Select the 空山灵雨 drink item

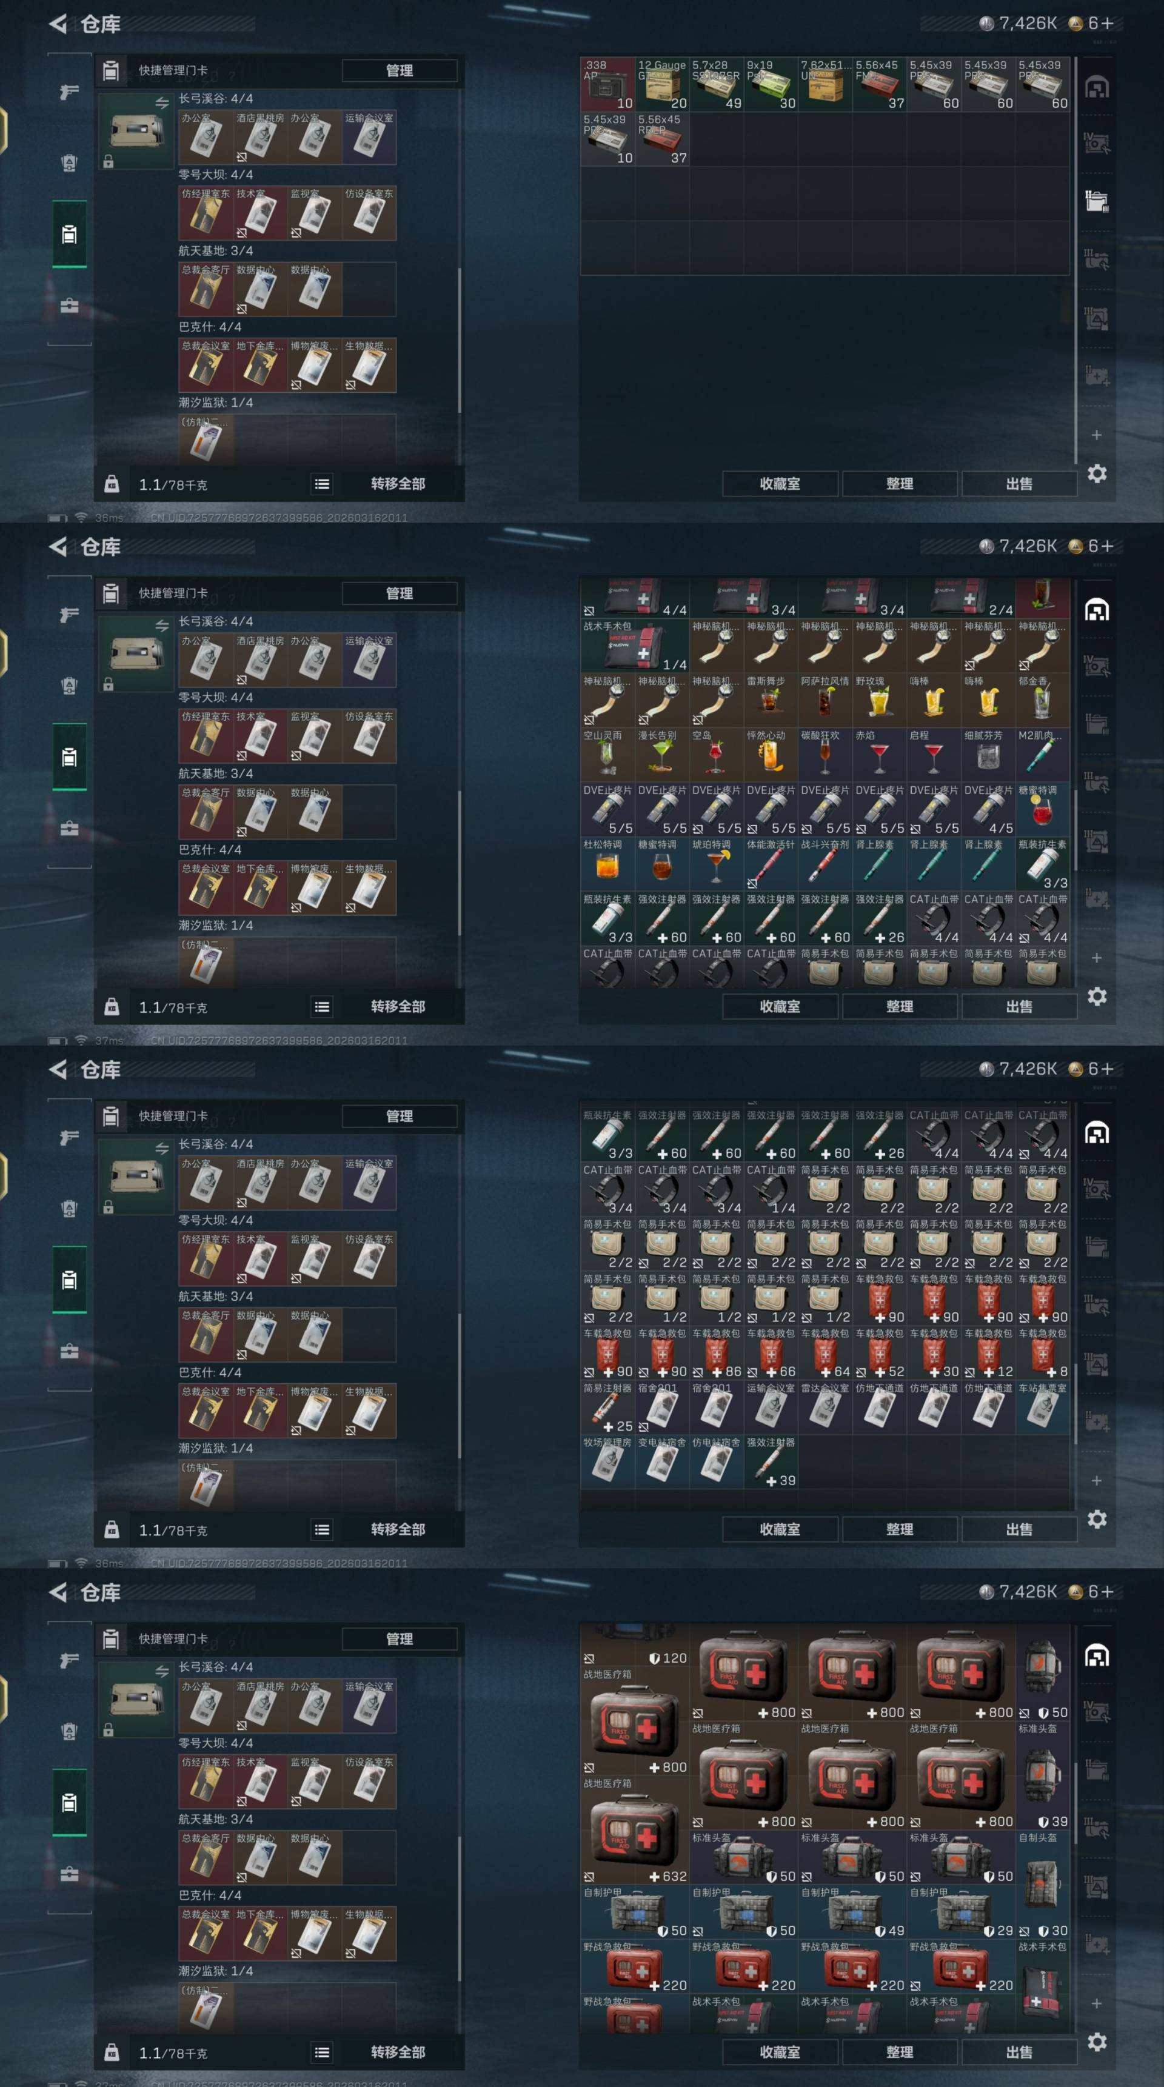(x=607, y=755)
